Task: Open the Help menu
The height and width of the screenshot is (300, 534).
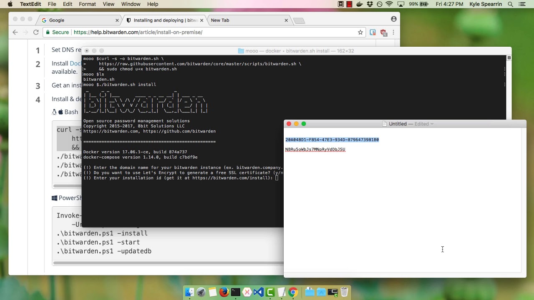Action: (x=153, y=4)
